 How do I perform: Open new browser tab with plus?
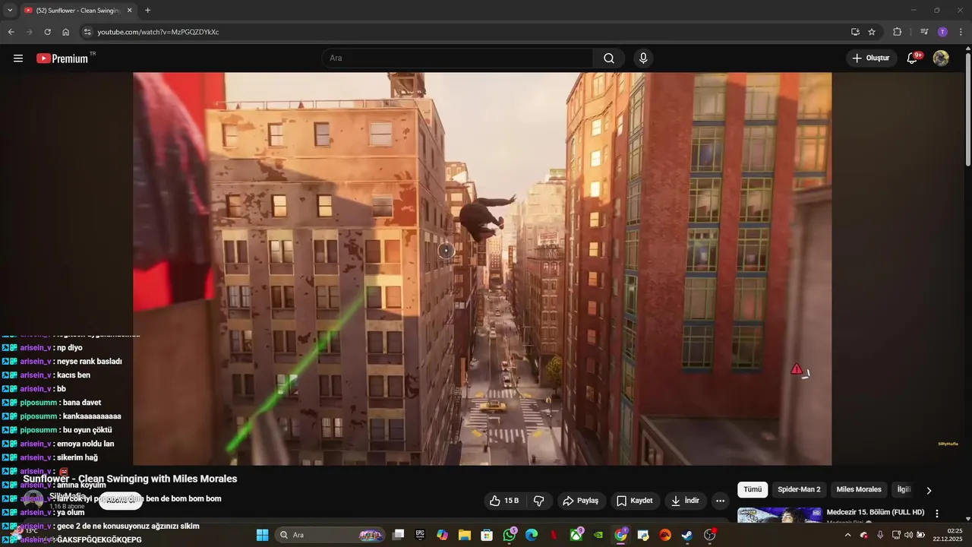(147, 11)
